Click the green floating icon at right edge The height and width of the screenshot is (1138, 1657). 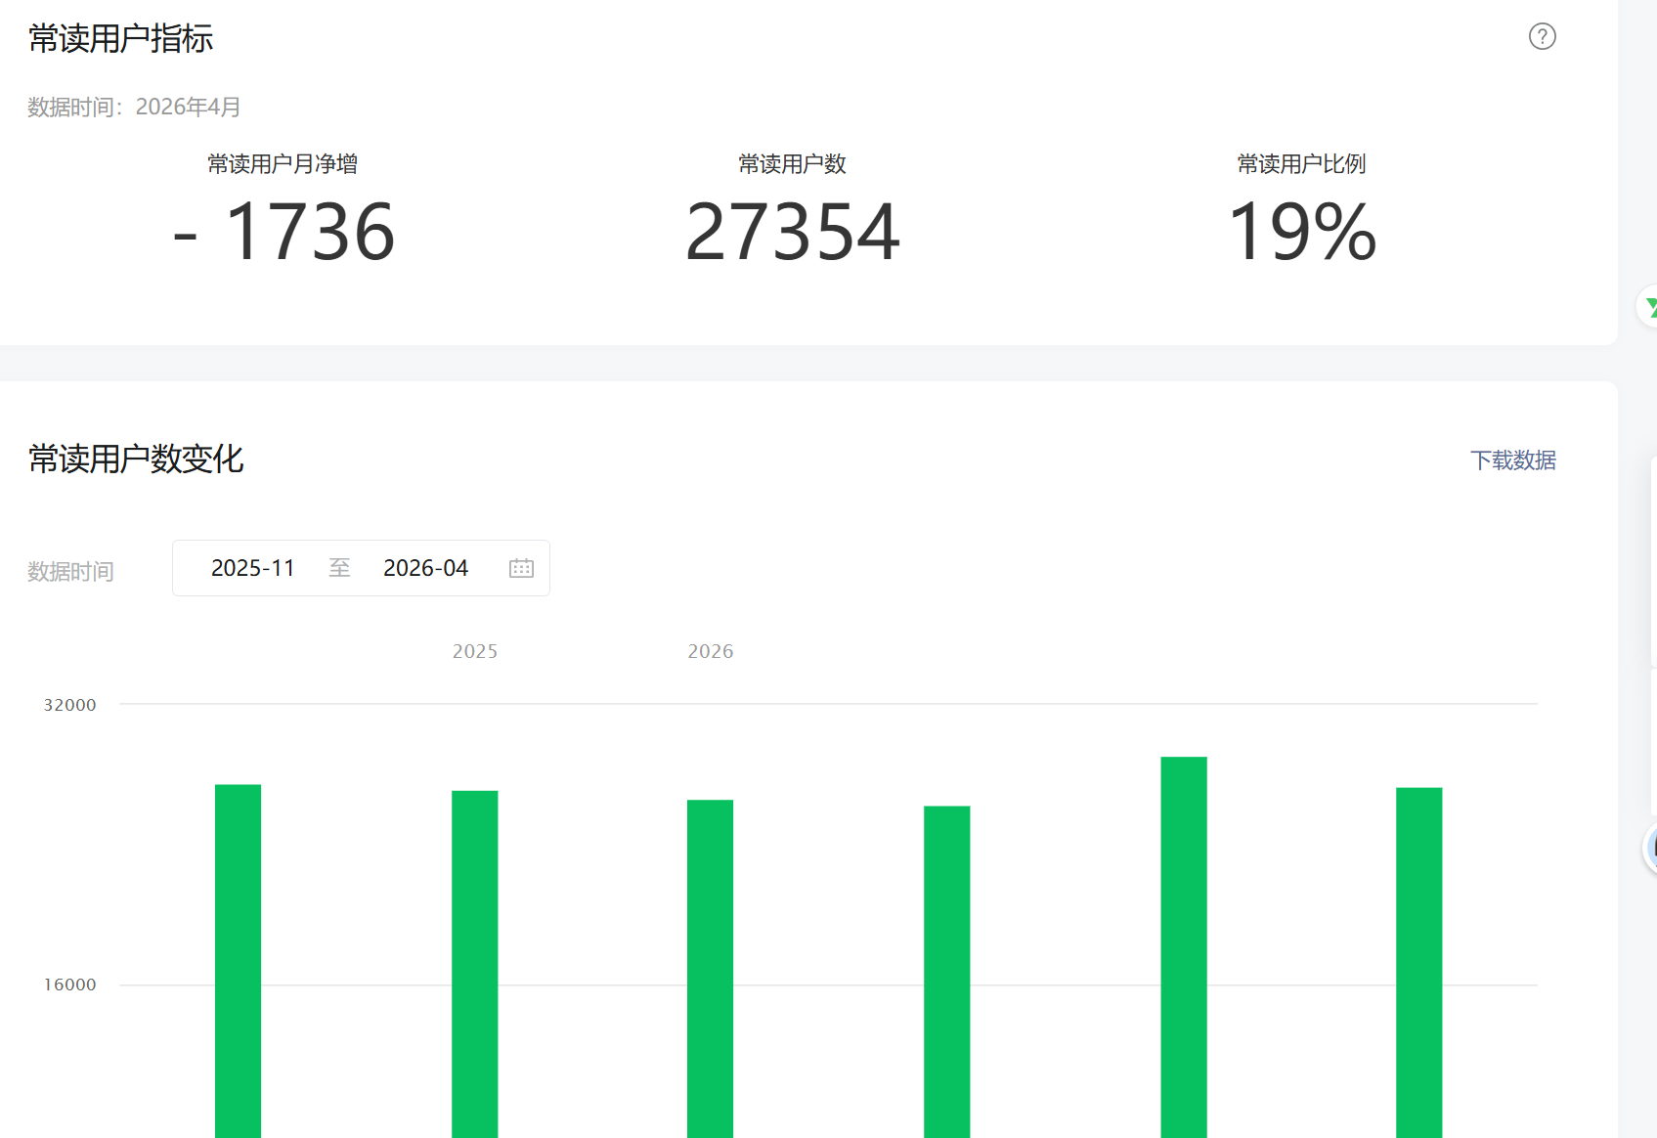[1649, 307]
